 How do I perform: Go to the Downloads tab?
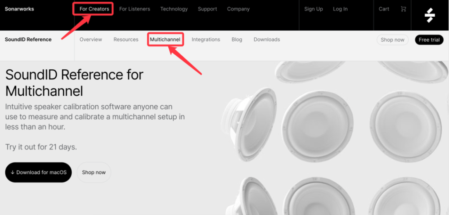pos(267,39)
